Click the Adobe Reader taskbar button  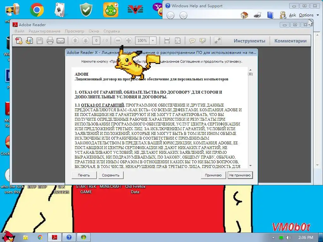click(55, 237)
